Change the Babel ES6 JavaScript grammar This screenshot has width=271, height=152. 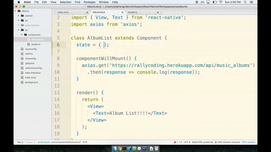202,142
